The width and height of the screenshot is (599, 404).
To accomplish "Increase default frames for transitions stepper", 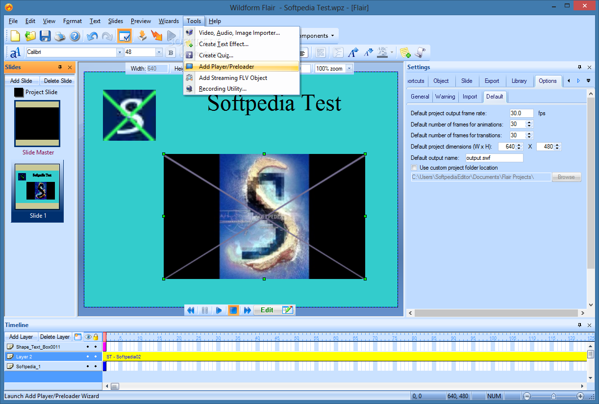I will [x=529, y=133].
